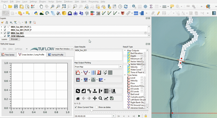Open the Python console icon
The image size is (217, 118).
(36, 13)
